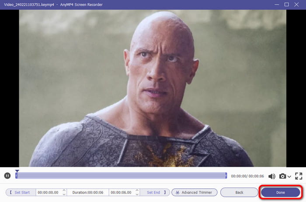Click the playhead marker on the timeline
Image resolution: width=306 pixels, height=202 pixels.
17,171
